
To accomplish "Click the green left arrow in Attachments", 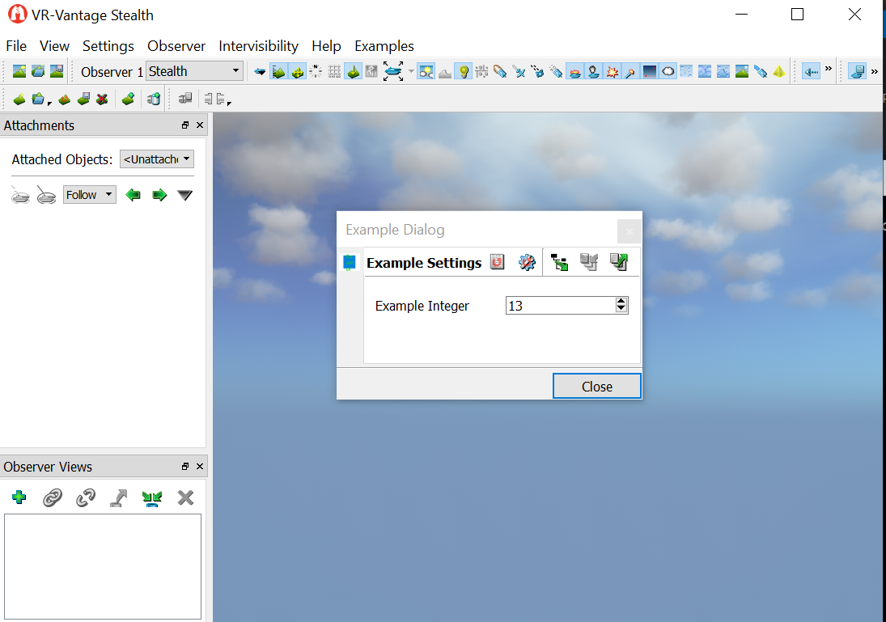I will click(133, 195).
